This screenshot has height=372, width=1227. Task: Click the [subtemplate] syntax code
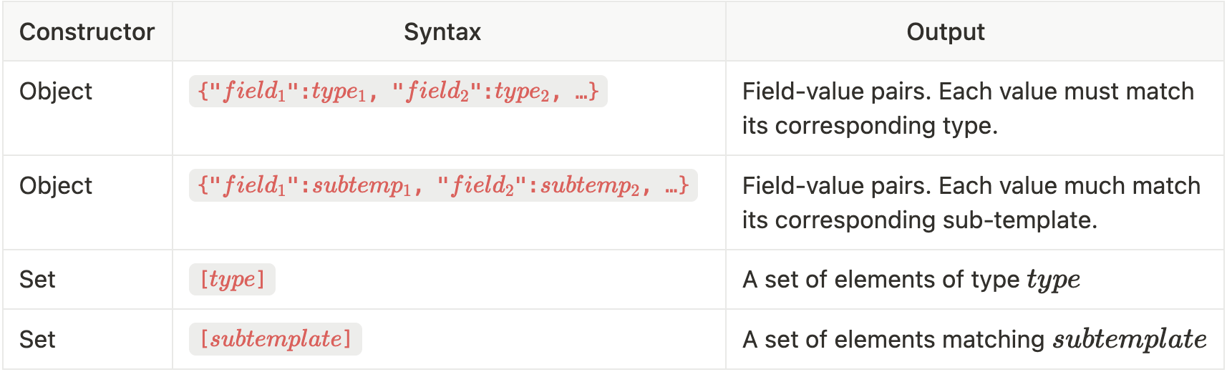(276, 339)
